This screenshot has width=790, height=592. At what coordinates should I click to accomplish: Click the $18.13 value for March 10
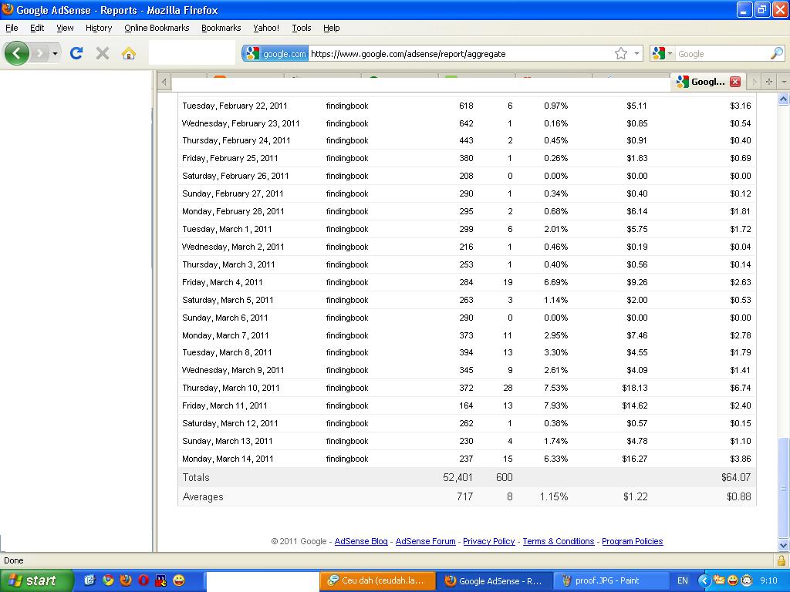[635, 388]
